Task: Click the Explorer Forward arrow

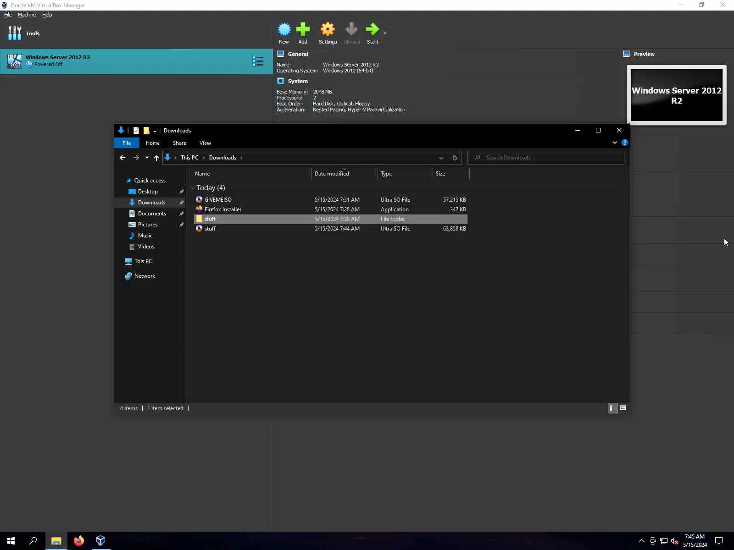Action: (x=136, y=158)
